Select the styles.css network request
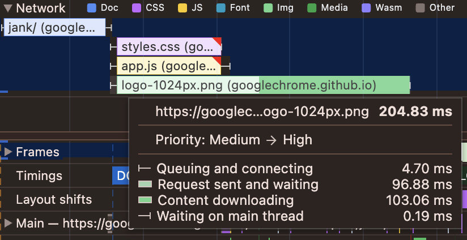Screen dimensions: 467x240 coord(168,46)
